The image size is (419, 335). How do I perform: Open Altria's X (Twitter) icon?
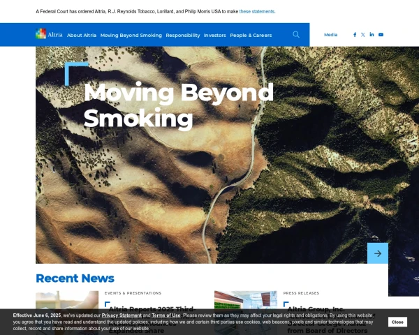point(363,34)
